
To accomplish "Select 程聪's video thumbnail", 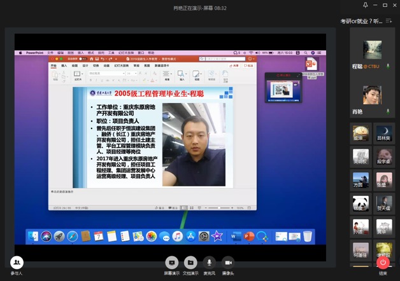I will click(x=372, y=50).
